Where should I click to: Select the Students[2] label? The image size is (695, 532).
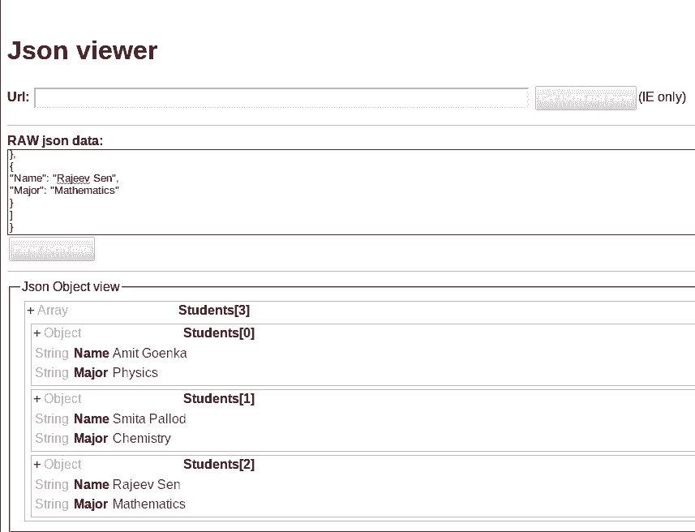click(x=219, y=464)
